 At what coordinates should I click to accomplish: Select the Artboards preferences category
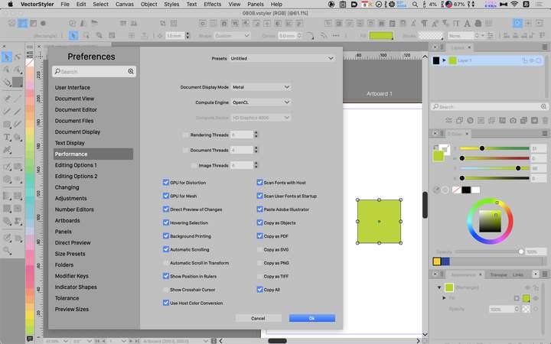pos(67,220)
